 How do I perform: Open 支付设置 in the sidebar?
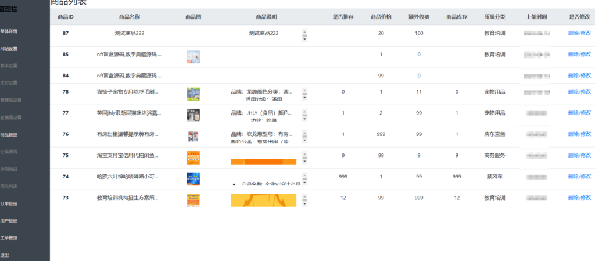9,83
